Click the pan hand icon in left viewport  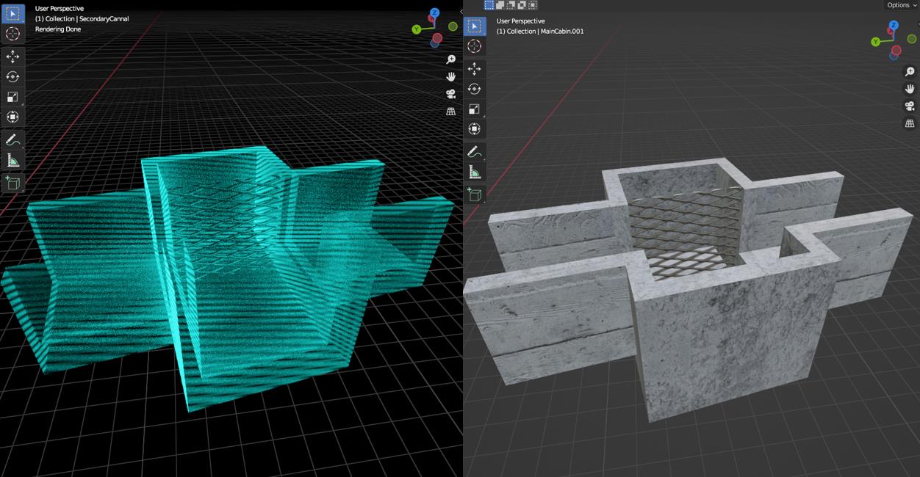(x=451, y=76)
